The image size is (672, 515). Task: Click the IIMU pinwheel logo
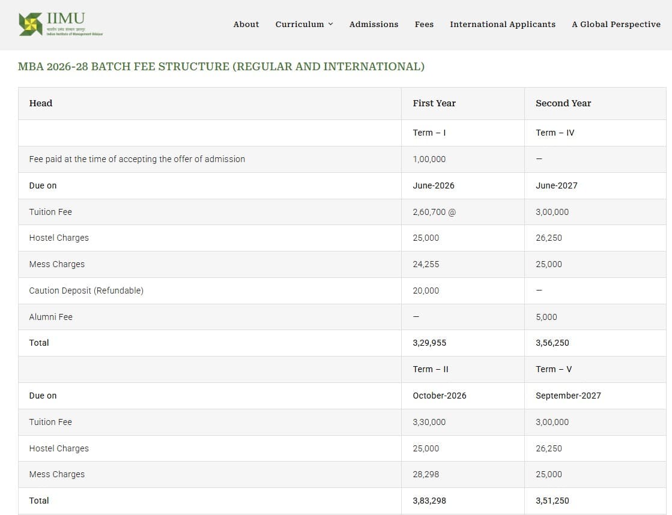30,24
